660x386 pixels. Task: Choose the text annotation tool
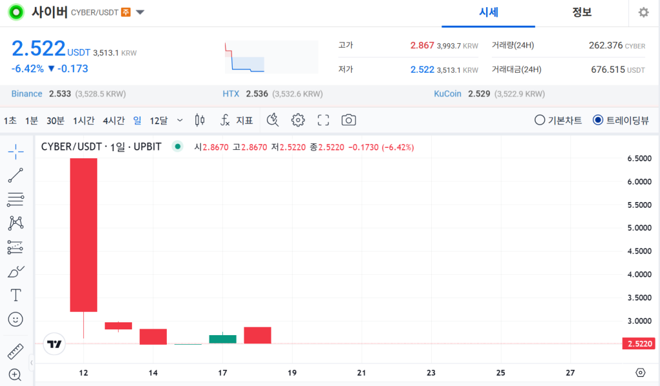tap(15, 295)
